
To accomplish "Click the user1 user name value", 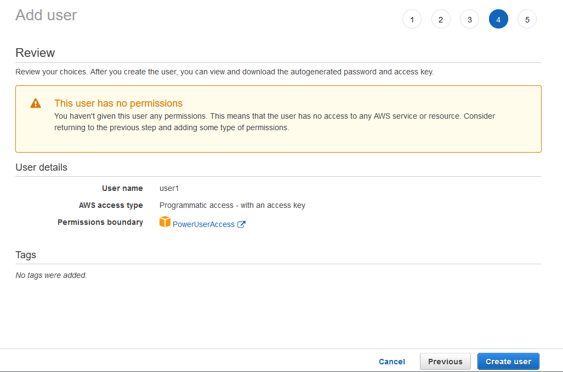I will click(x=169, y=188).
